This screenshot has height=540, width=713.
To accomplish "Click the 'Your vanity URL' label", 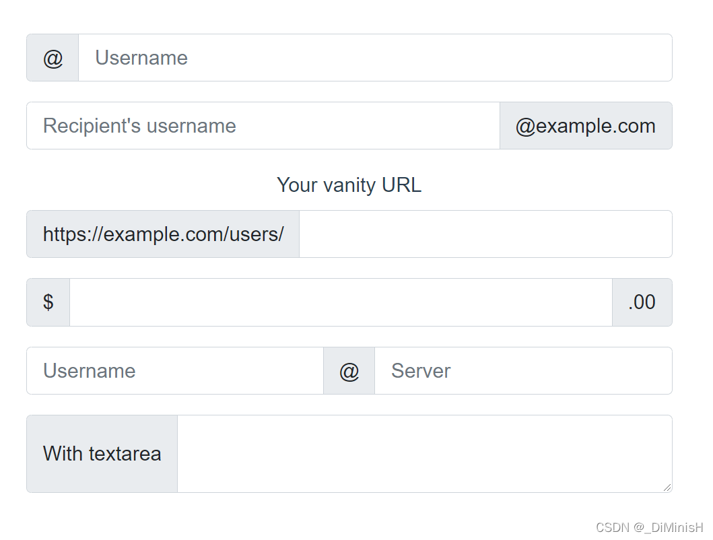I will 349,185.
